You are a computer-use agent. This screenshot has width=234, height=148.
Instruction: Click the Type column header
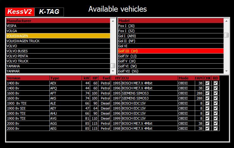point(66,78)
